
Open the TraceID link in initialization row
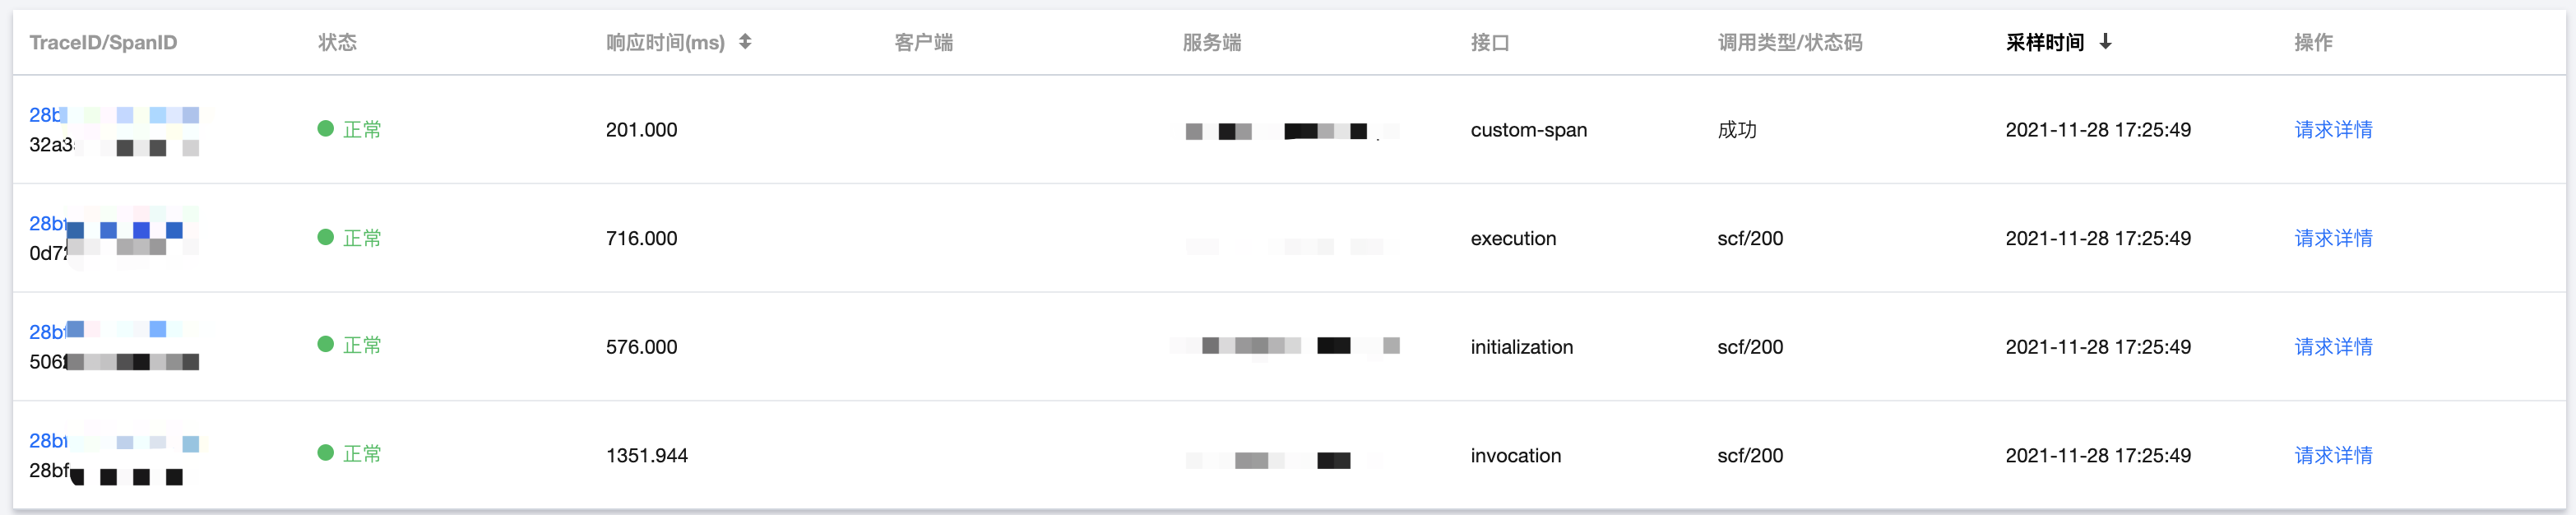(113, 332)
